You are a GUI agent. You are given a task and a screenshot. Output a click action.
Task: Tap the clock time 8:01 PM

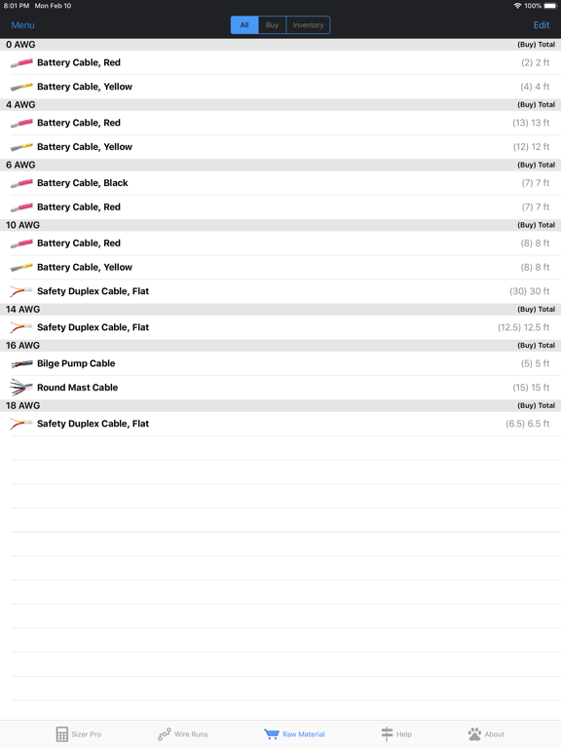tap(17, 6)
